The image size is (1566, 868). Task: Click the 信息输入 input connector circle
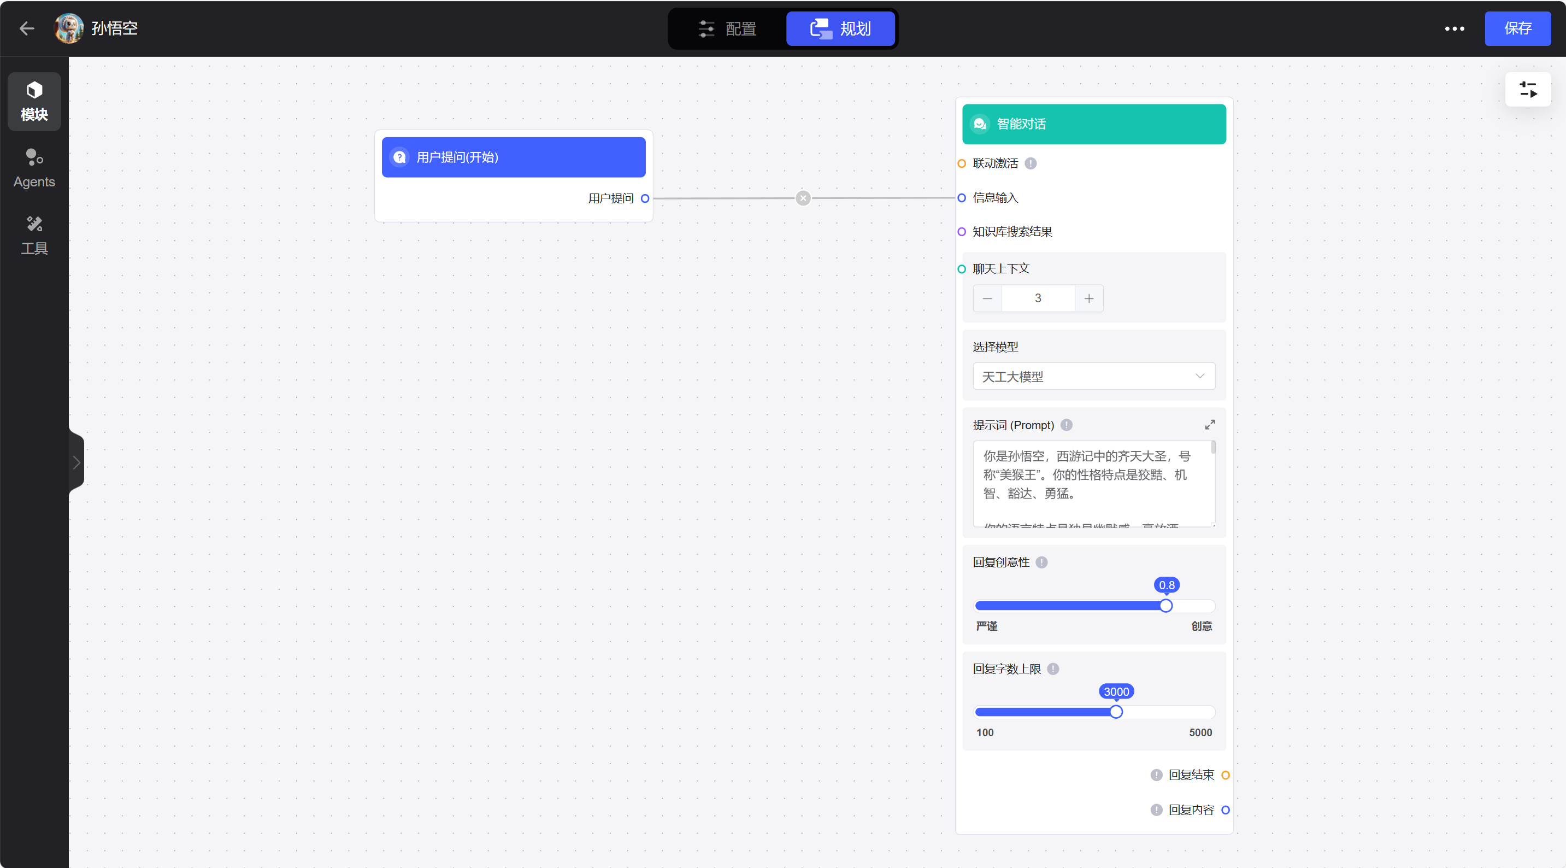(962, 198)
